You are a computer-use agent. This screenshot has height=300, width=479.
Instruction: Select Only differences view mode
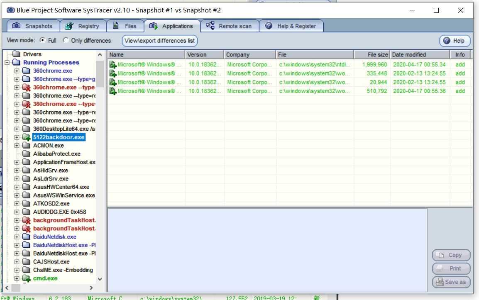pos(66,40)
